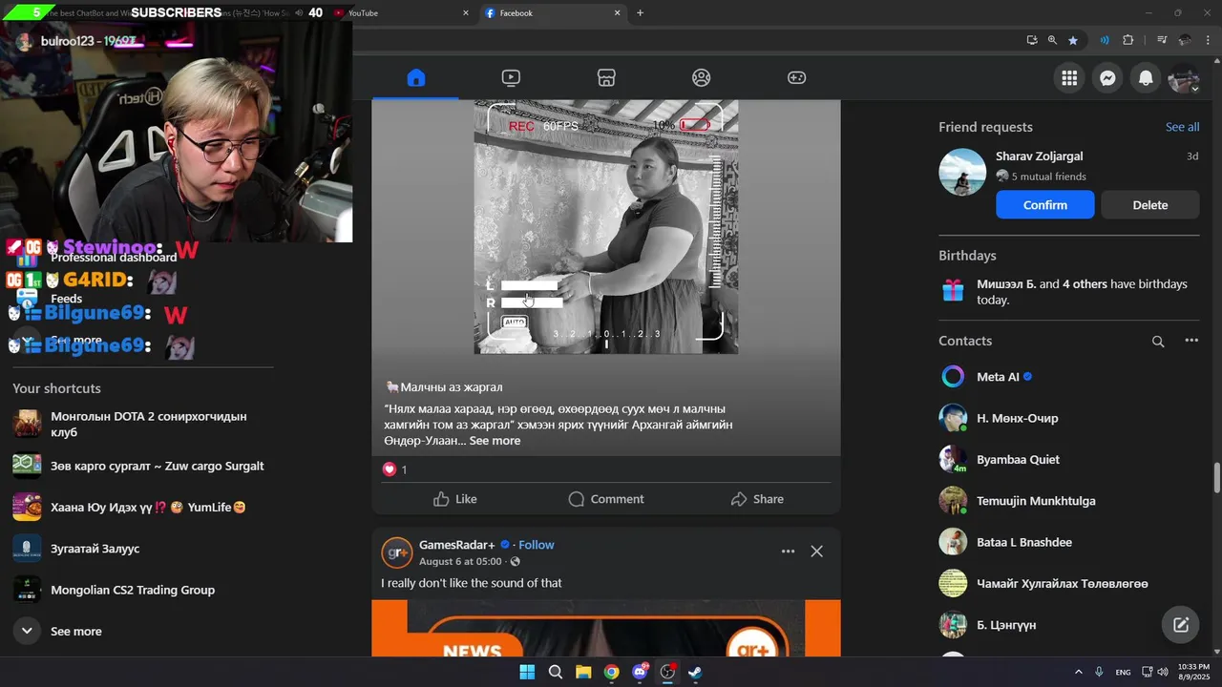Open the Notifications bell
This screenshot has width=1222, height=687.
[1146, 78]
